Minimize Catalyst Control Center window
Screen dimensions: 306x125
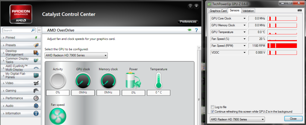click(x=190, y=6)
